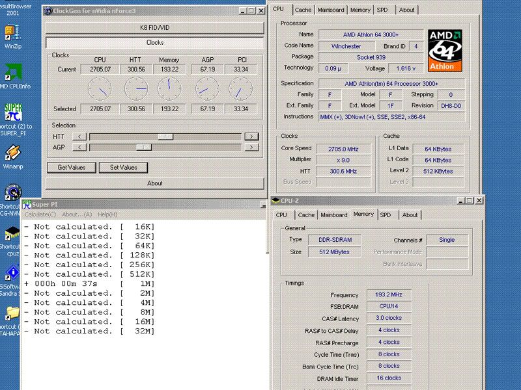Switch to SPD tab in upper CPU-Z window
This screenshot has width=521, height=390.
[382, 10]
